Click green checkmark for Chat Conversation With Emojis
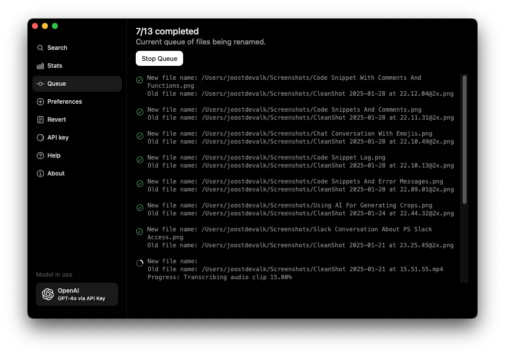The height and width of the screenshot is (355, 505). (140, 136)
